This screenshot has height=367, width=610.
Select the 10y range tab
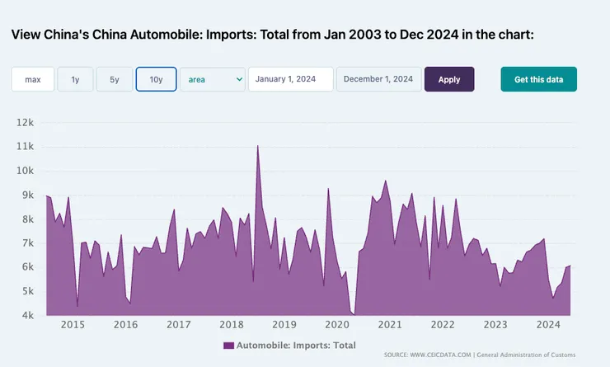point(156,79)
